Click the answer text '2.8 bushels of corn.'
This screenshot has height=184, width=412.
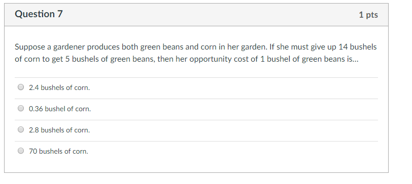pos(59,130)
